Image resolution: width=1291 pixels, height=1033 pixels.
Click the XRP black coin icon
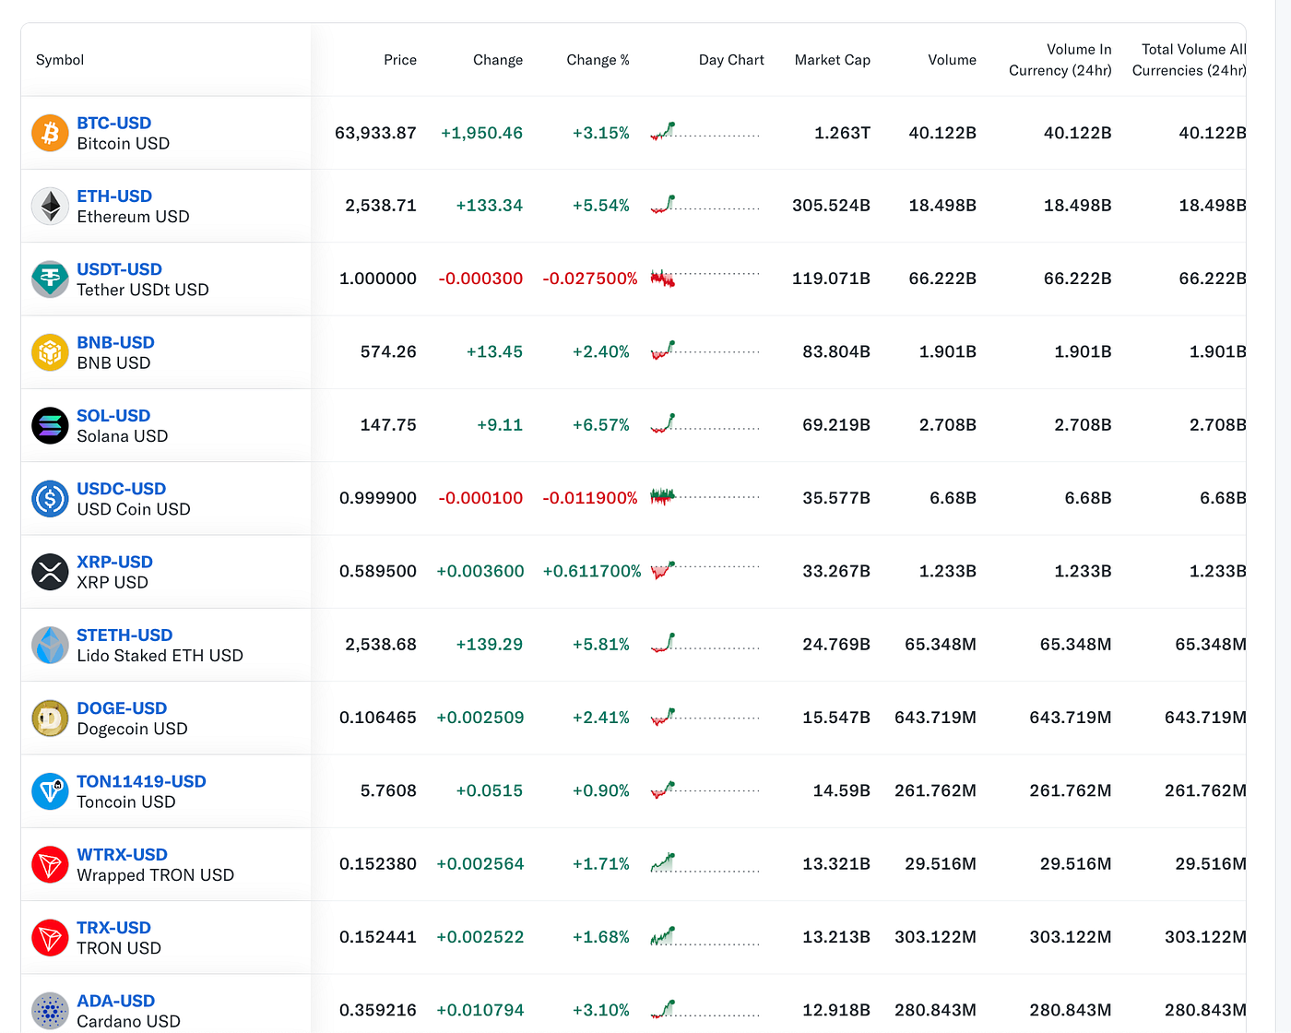pos(50,572)
